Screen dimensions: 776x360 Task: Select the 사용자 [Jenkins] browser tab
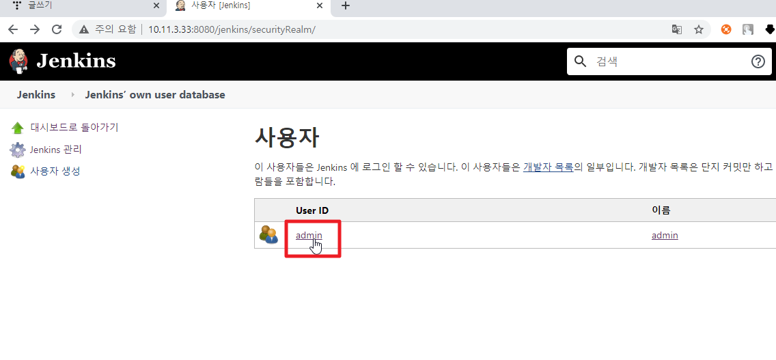(x=249, y=6)
